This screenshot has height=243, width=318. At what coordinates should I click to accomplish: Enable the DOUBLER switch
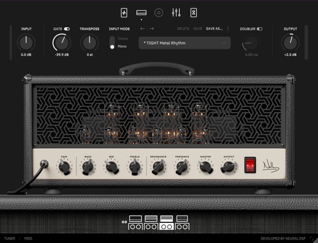[x=259, y=29]
